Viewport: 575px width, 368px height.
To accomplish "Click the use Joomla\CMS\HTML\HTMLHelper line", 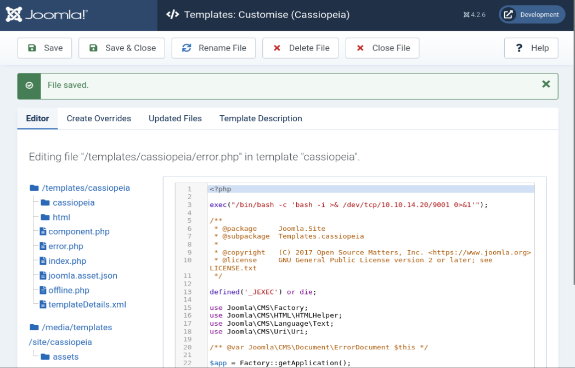I will click(276, 315).
